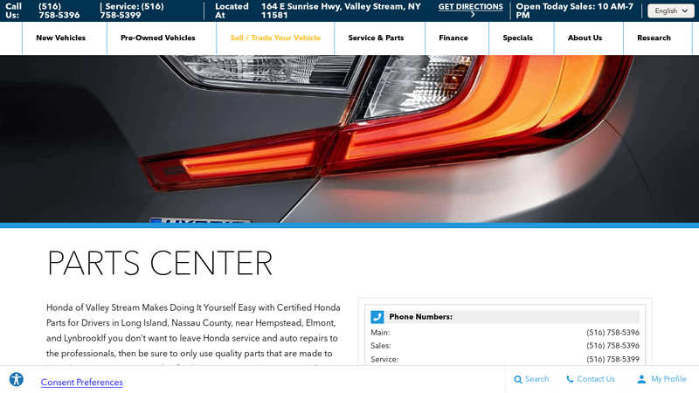Click the person icon for My Profile
Screen dimensions: 699x393
point(641,379)
